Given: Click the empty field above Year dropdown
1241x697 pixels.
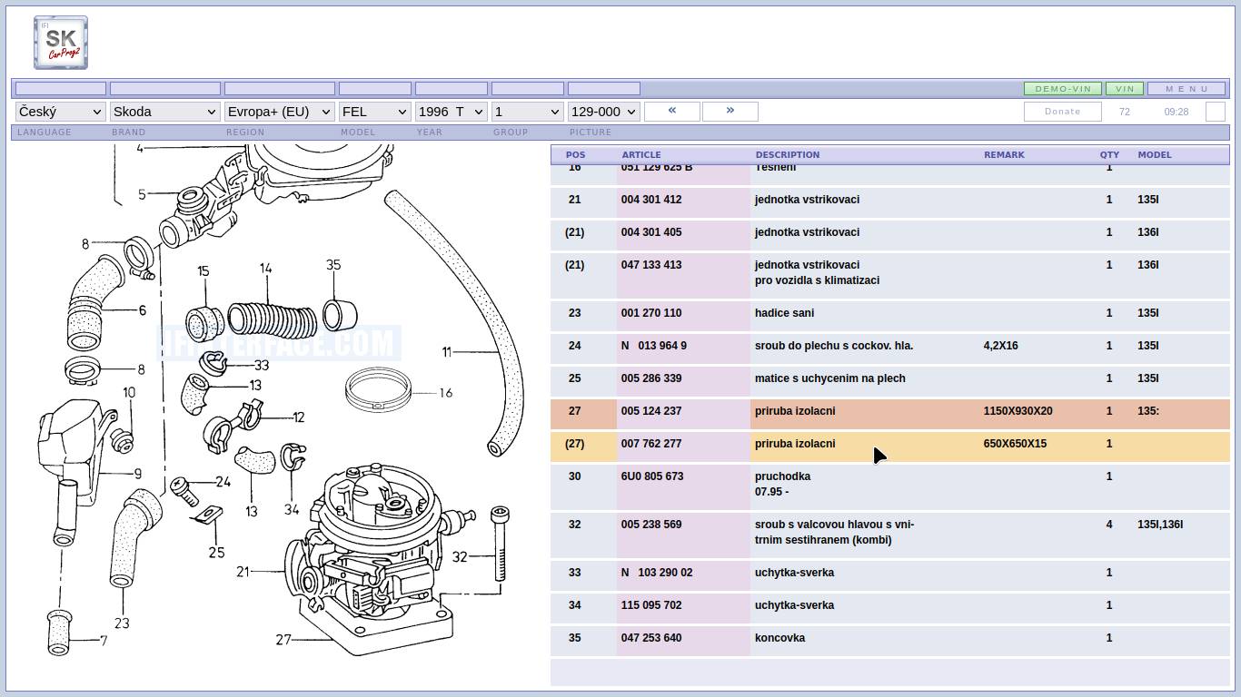Looking at the screenshot, I should 452,89.
